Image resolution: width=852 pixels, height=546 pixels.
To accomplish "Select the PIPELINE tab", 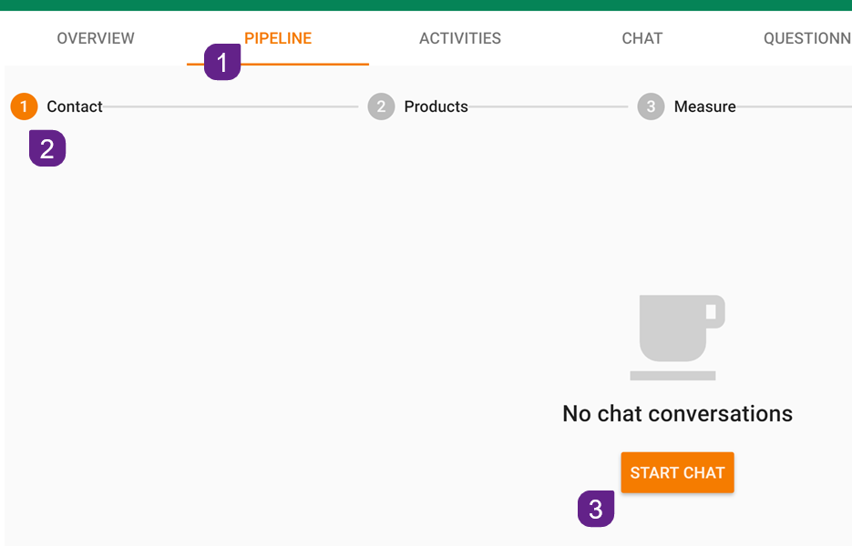I will (x=278, y=38).
